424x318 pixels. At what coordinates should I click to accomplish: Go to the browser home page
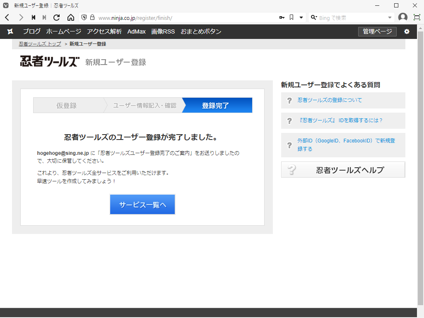point(71,17)
